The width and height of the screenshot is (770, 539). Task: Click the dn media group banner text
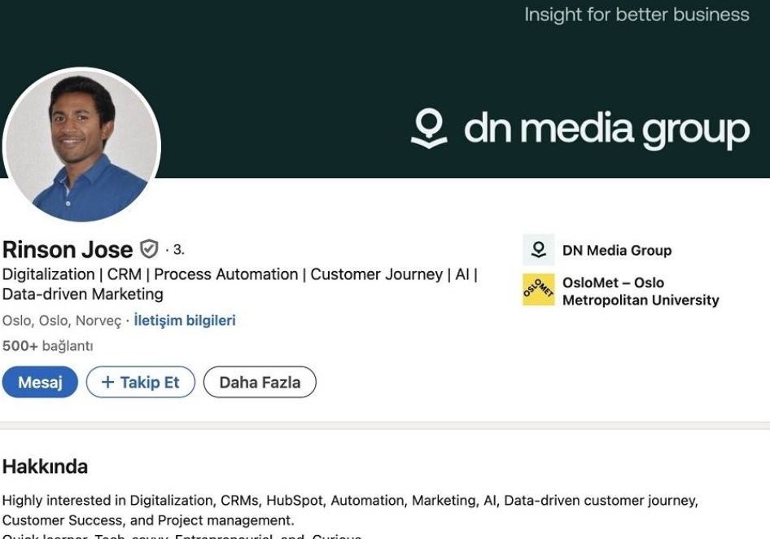point(606,130)
